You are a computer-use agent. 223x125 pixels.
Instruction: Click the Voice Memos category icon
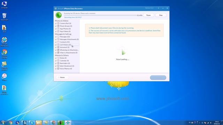pos(58,69)
